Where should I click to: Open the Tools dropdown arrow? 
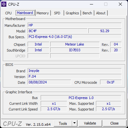[x=75, y=123]
